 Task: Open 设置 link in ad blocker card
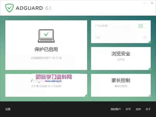(x=97, y=38)
